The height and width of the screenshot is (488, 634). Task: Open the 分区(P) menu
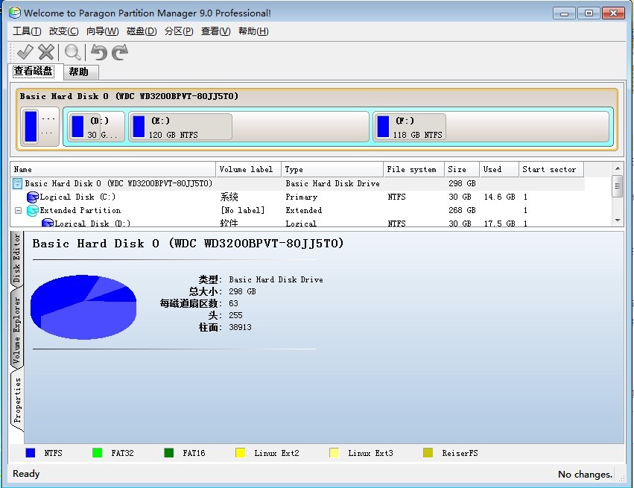point(179,31)
